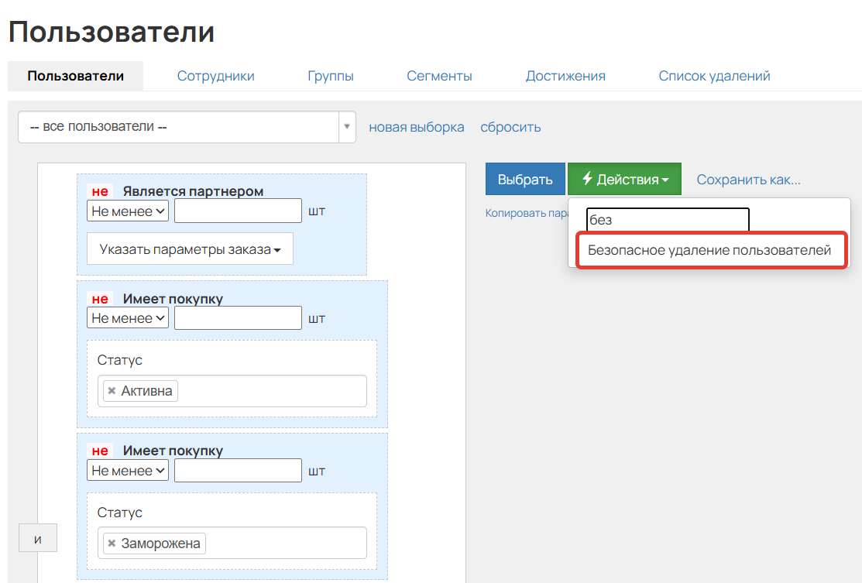The image size is (862, 583).
Task: Toggle не on the second Имеет покупку filter
Action: (98, 450)
